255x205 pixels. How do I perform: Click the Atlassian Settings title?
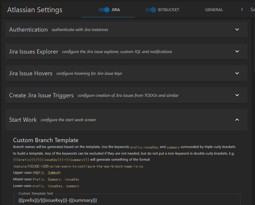point(35,10)
